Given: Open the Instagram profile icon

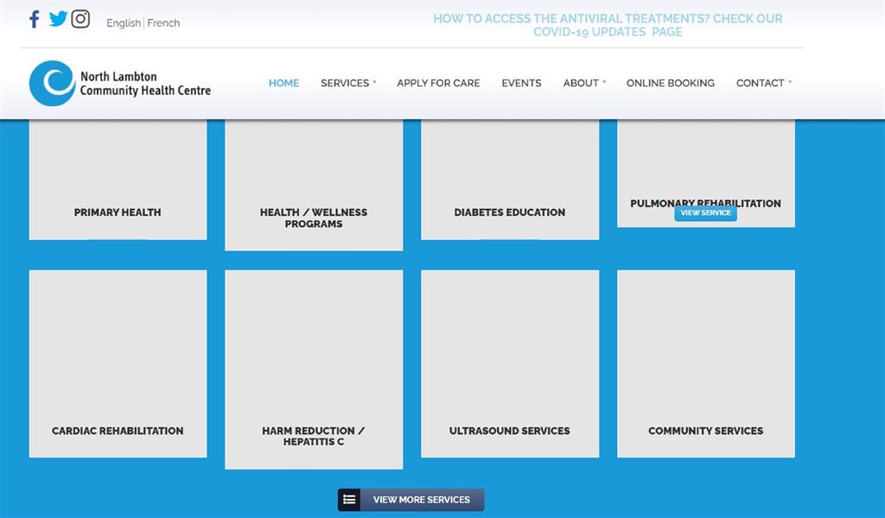Looking at the screenshot, I should click(80, 19).
